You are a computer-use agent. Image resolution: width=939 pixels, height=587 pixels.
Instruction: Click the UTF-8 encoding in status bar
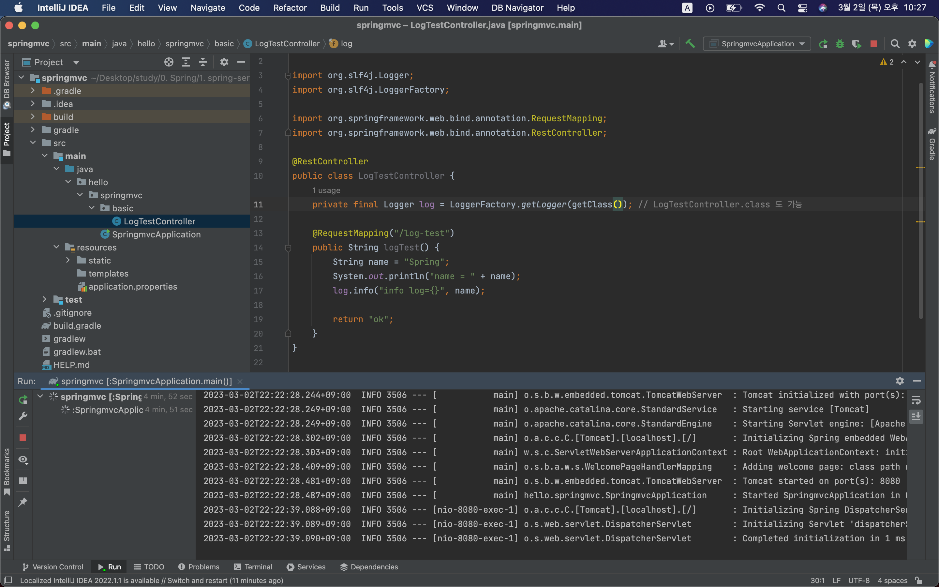859,580
